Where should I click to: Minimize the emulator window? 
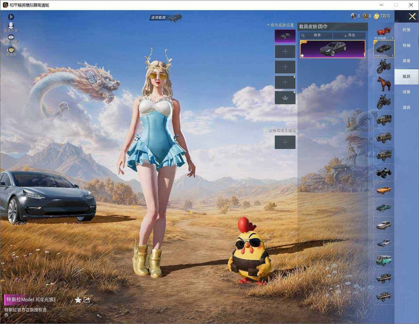[381, 5]
